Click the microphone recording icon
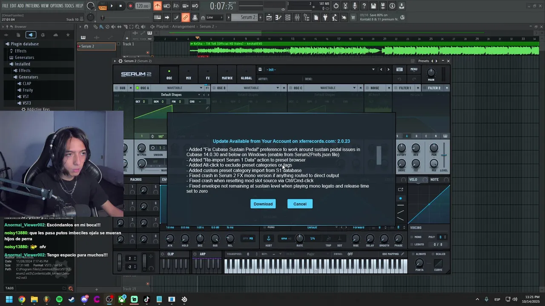This screenshot has height=306, width=545. (355, 6)
